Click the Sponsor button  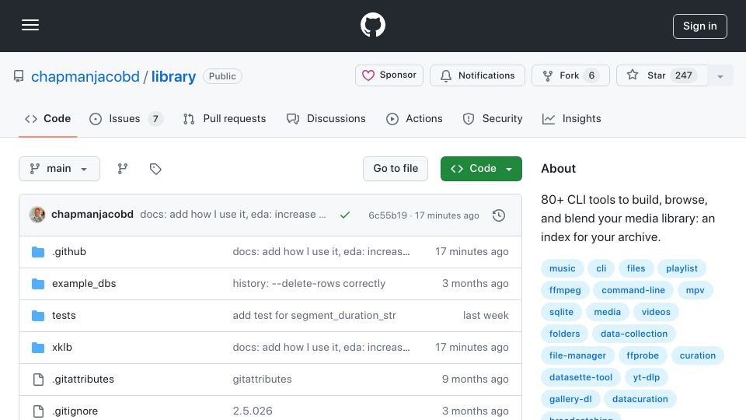389,75
